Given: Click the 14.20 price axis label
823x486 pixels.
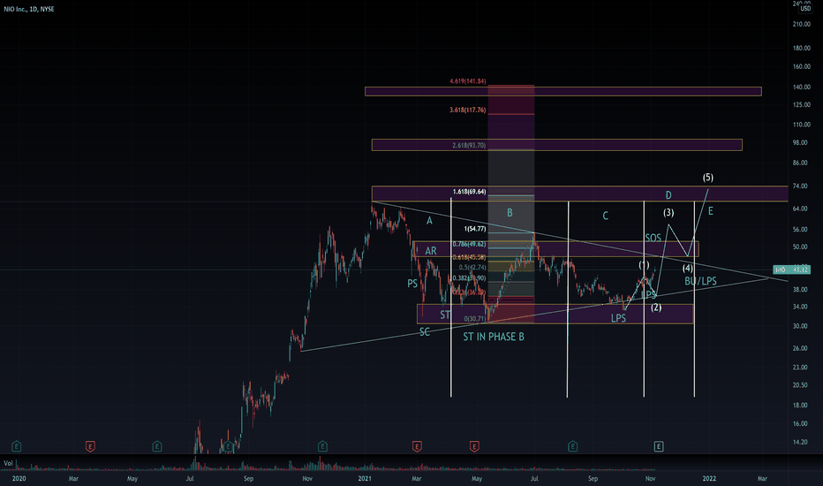Looking at the screenshot, I should [802, 442].
